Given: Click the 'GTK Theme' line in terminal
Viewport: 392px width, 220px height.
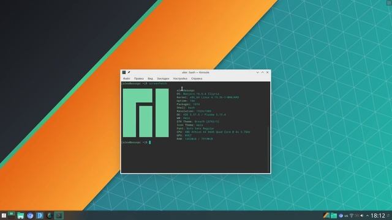Looking at the screenshot, I should click(x=198, y=122).
